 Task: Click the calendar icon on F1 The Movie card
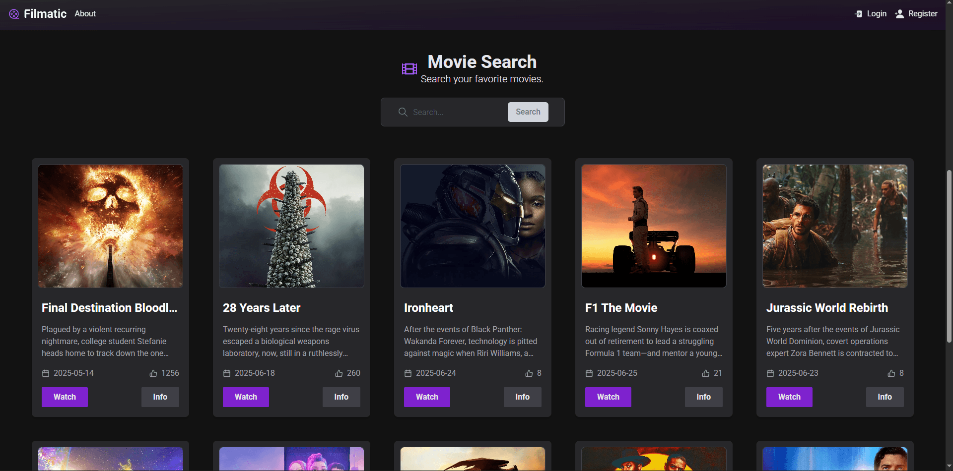tap(589, 373)
